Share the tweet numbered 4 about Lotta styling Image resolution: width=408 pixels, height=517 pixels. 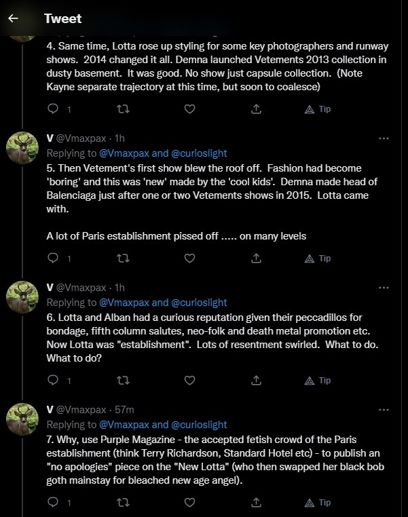(x=257, y=109)
